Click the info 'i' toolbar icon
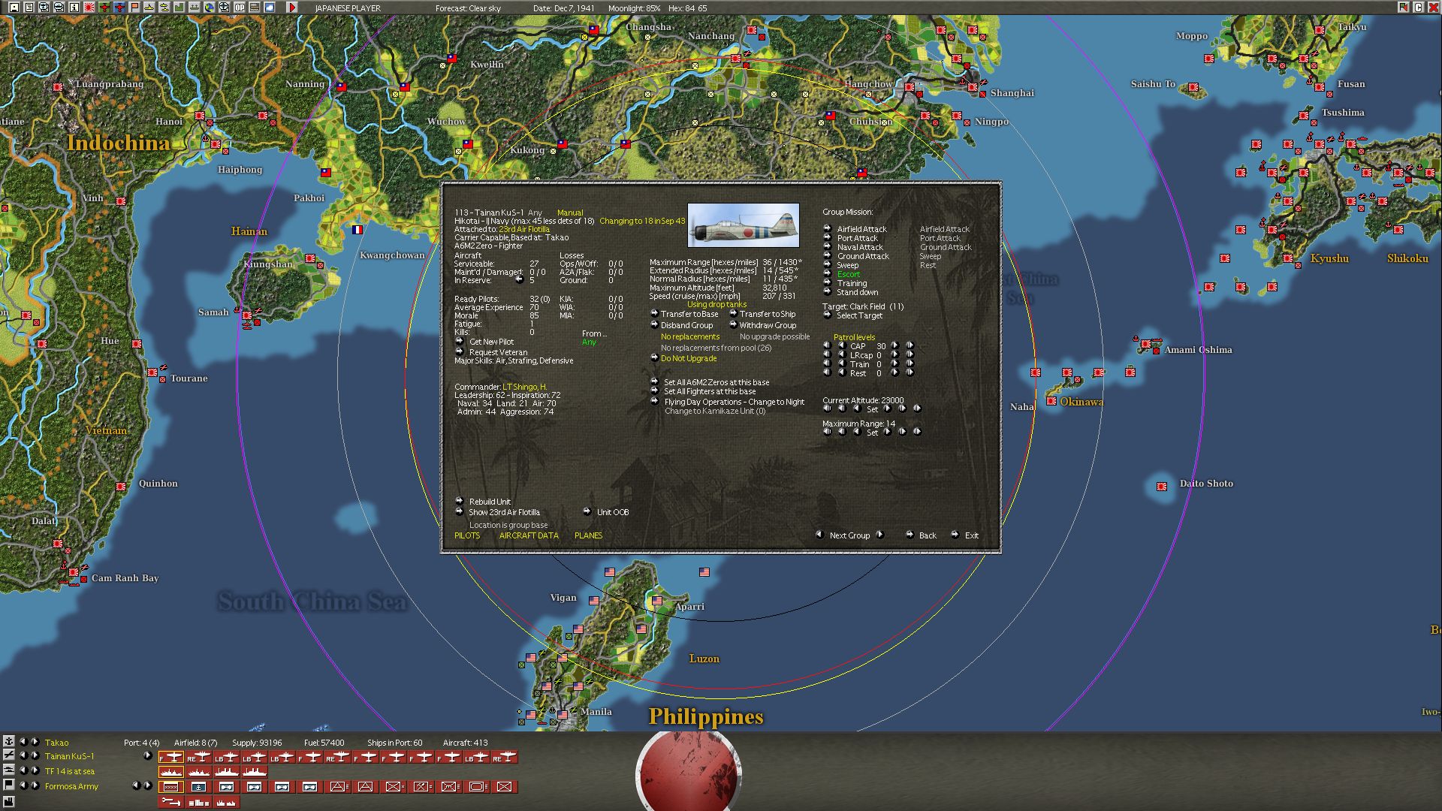 (x=74, y=8)
